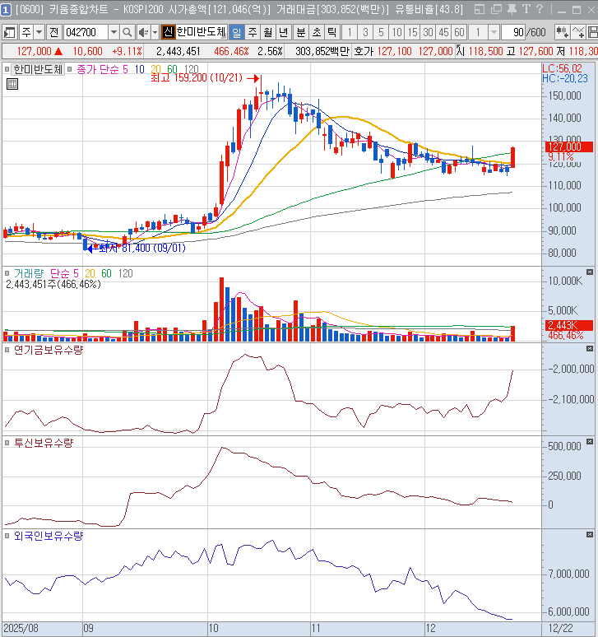The image size is (598, 637).
Task: Expand the dropdown next to speaker icon
Action: coord(154,32)
